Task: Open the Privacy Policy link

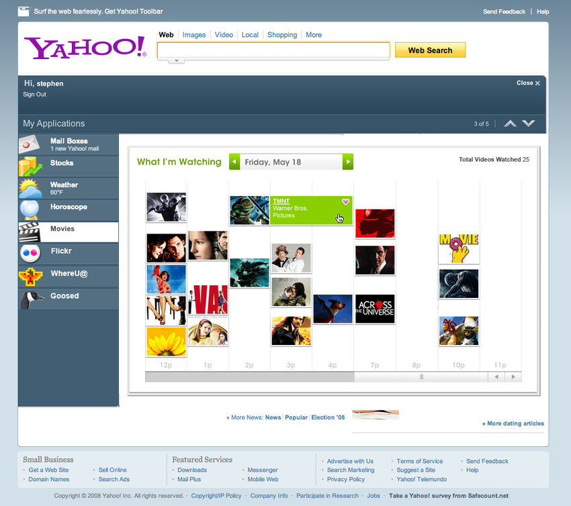Action: click(345, 479)
